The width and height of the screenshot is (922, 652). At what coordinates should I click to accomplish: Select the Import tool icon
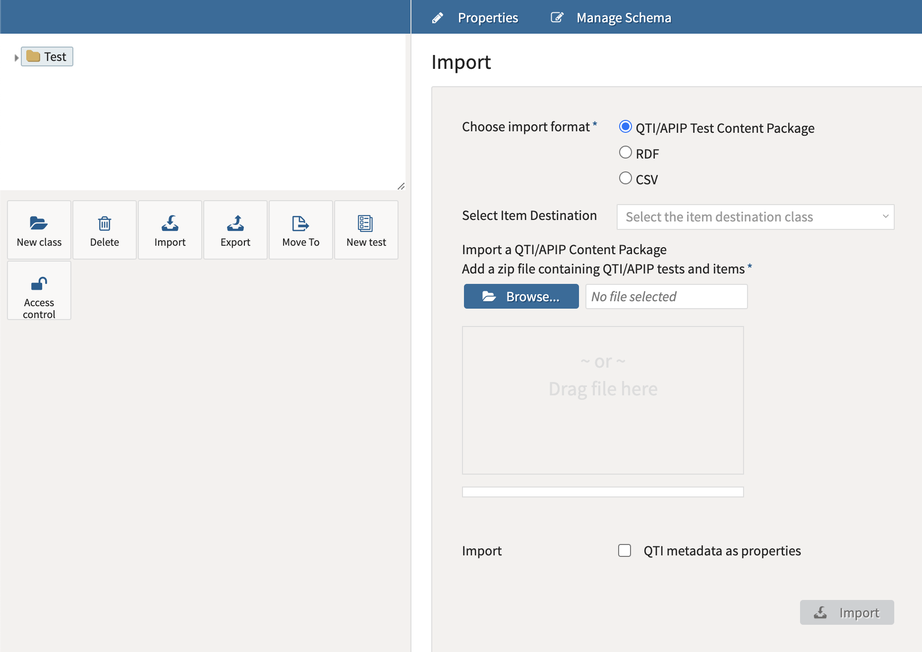pyautogui.click(x=170, y=223)
